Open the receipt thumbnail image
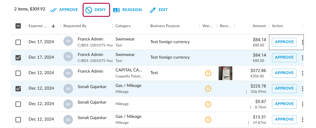Viewport: 316px width, 128px height. pos(225,73)
